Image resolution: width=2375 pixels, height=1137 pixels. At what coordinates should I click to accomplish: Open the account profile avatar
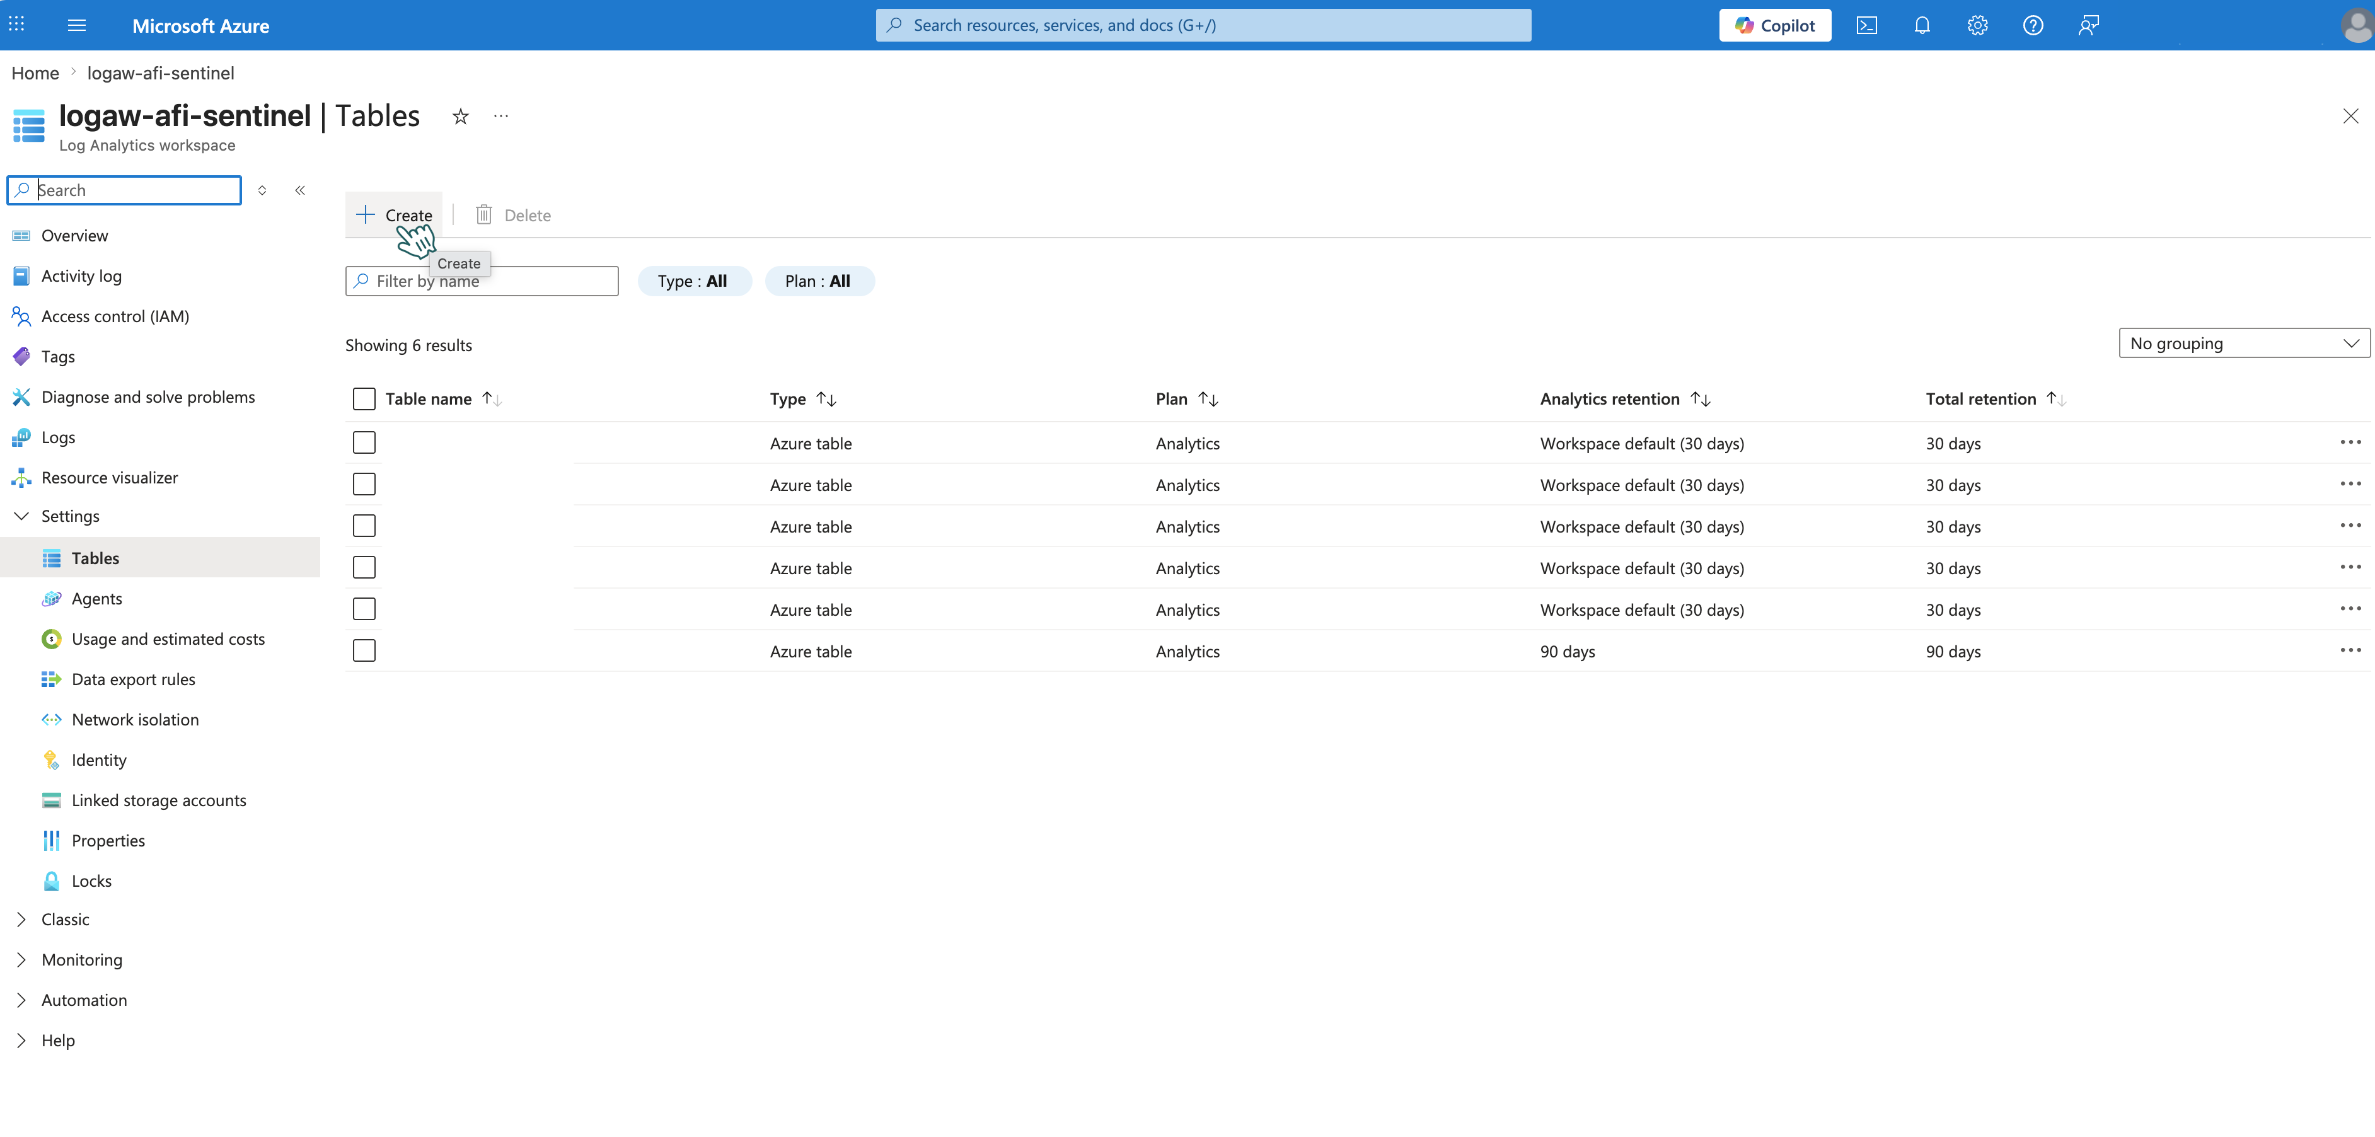coord(2357,25)
